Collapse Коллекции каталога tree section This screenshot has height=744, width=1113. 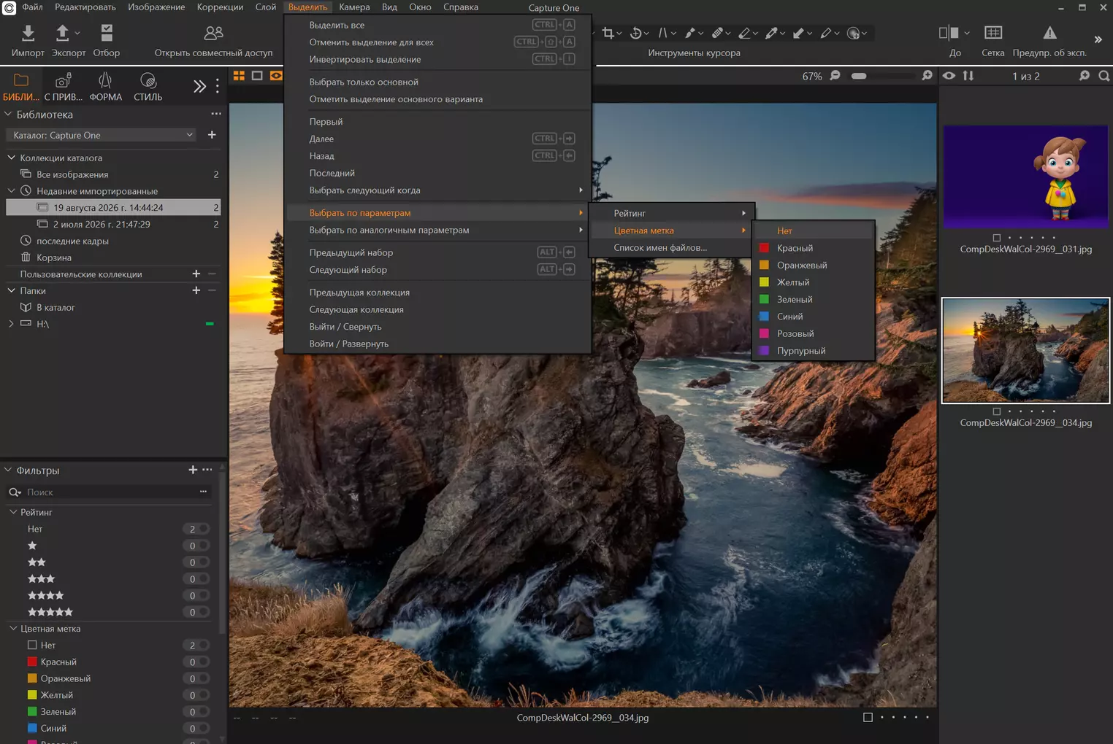(12, 158)
